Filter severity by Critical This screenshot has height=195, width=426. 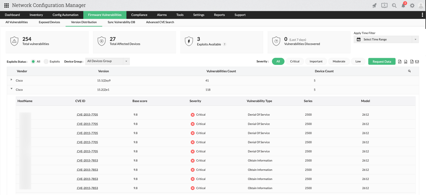(295, 61)
